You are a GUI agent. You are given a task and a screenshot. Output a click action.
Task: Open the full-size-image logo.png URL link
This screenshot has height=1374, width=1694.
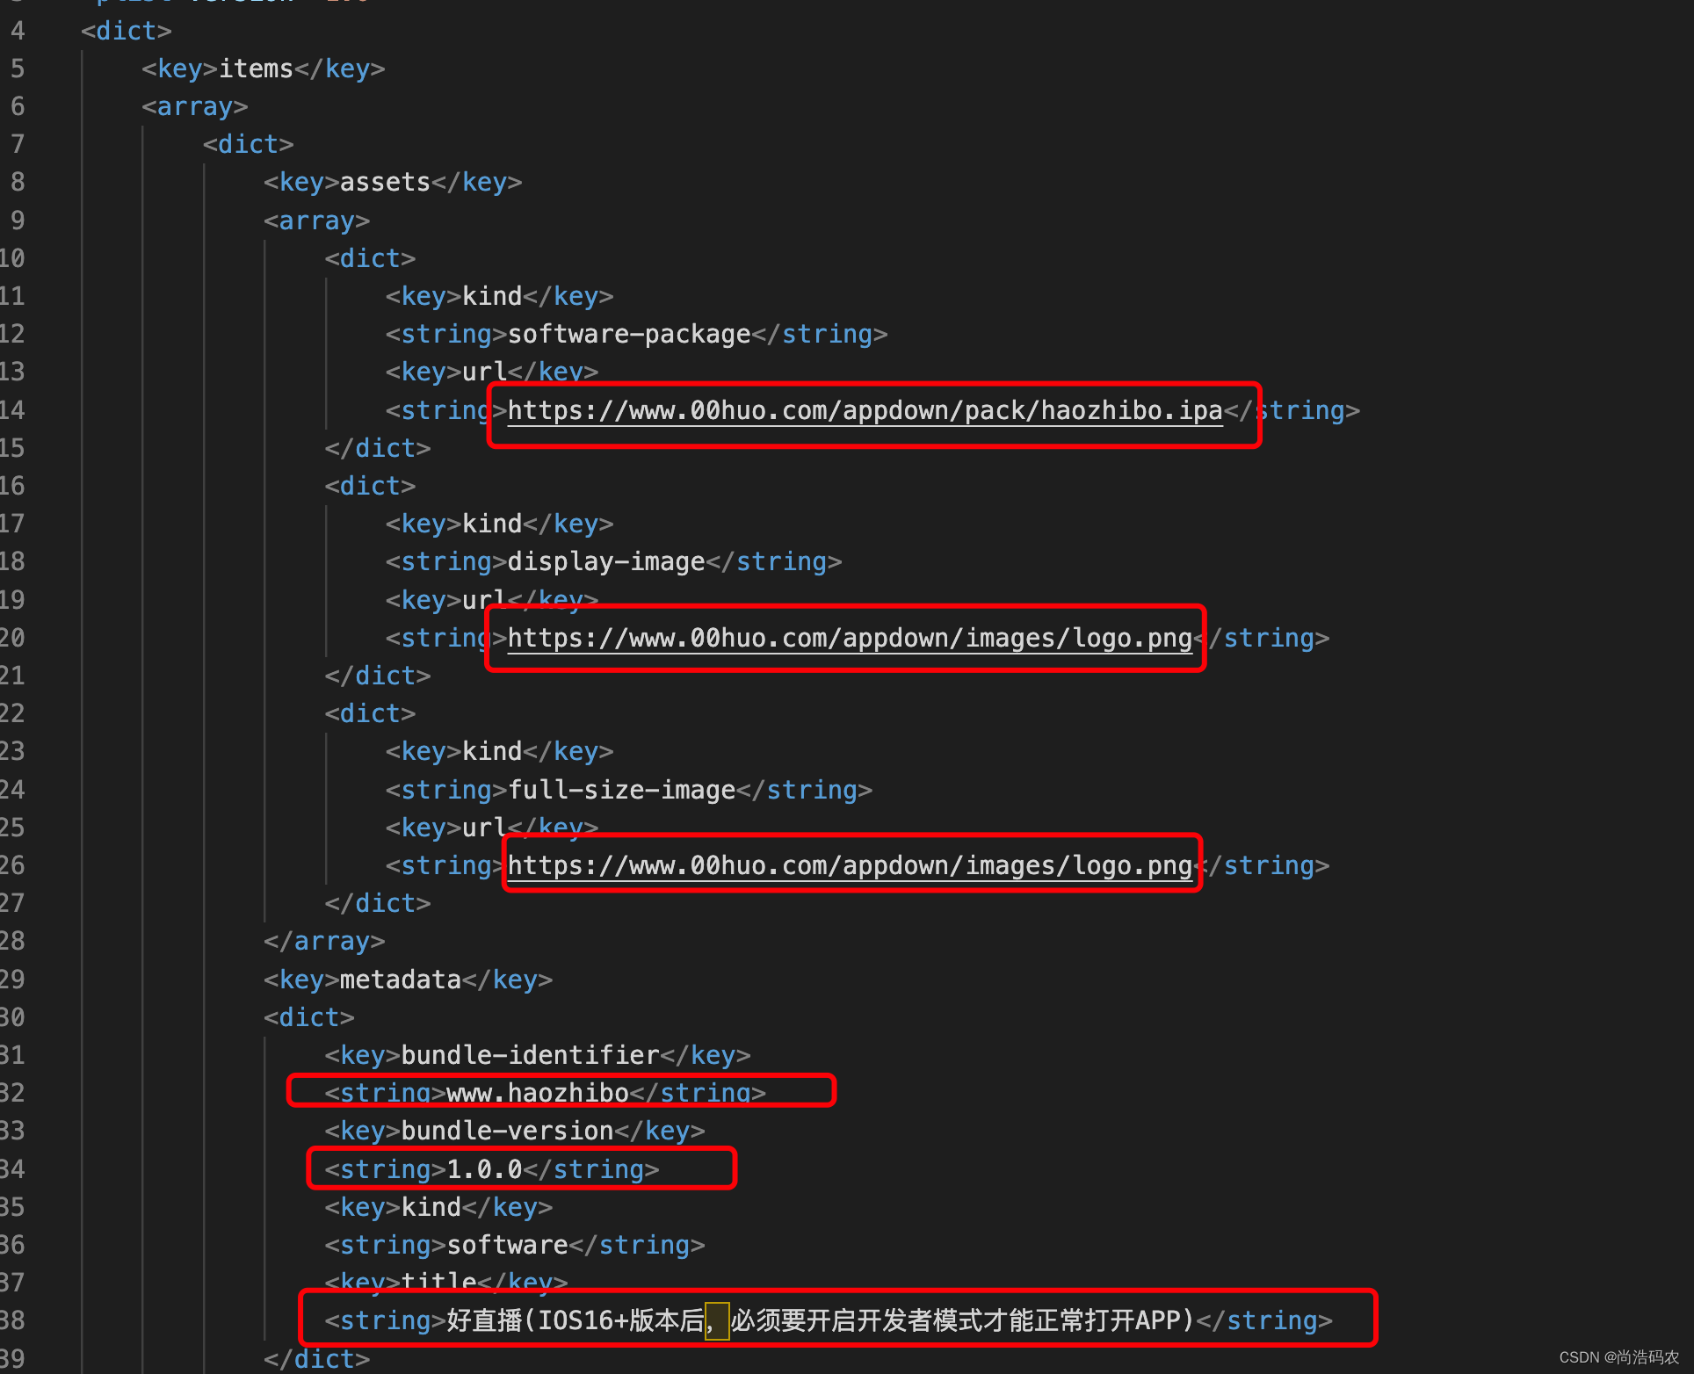(x=849, y=865)
